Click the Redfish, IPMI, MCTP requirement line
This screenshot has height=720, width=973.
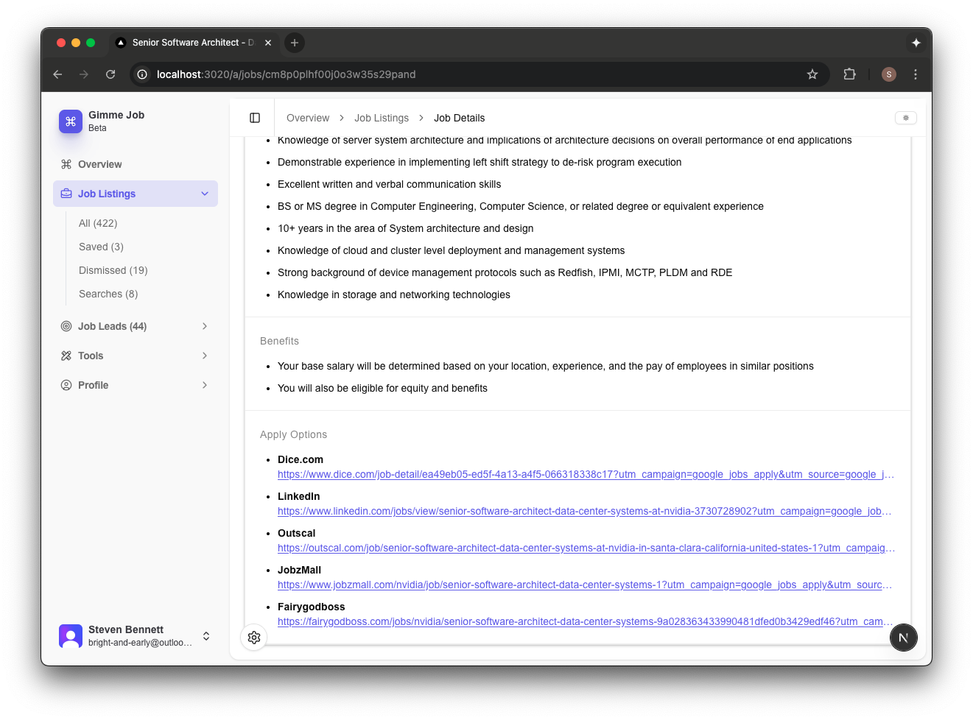click(505, 272)
